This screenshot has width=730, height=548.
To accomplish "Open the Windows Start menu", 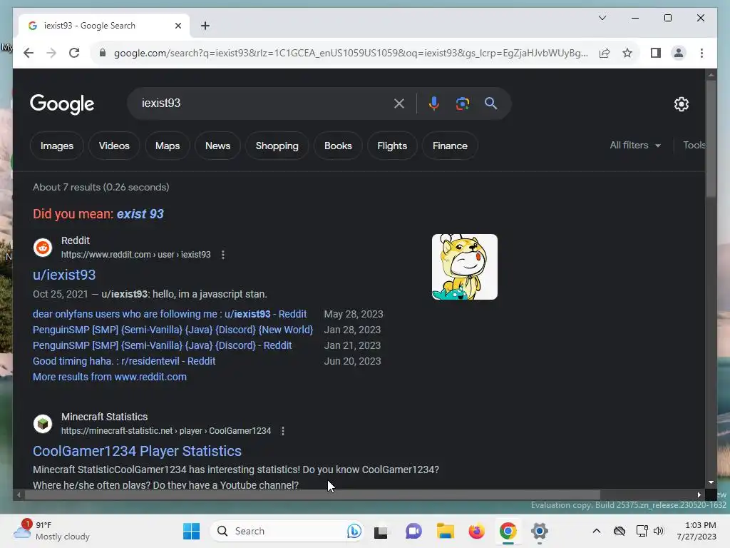I will 191,531.
